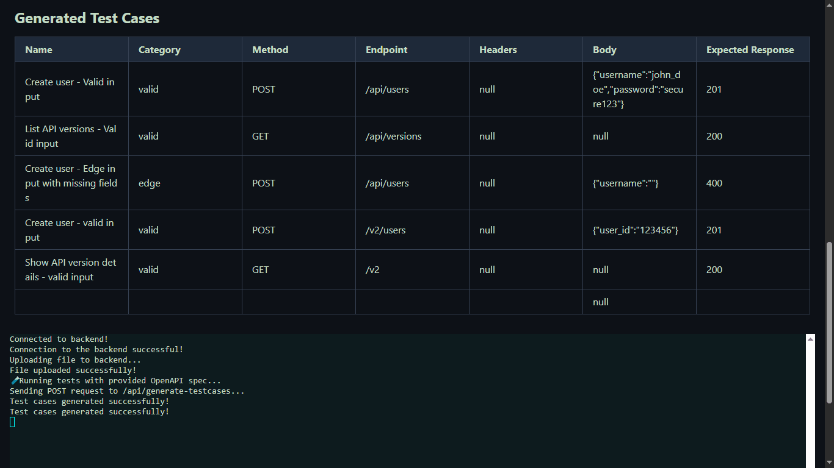The width and height of the screenshot is (834, 468).
Task: Click the null headers in /v2/users row
Action: click(526, 230)
